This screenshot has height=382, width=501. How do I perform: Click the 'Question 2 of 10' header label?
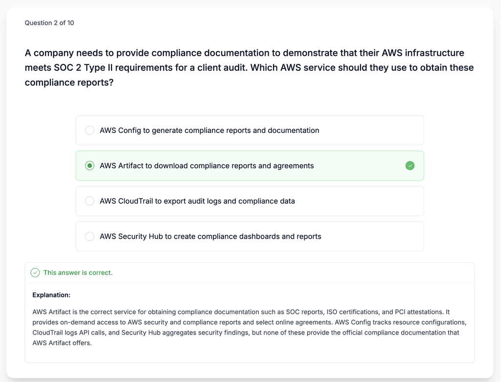pyautogui.click(x=49, y=22)
